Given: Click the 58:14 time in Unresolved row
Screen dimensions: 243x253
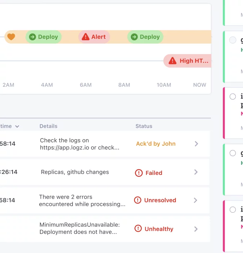Looking at the screenshot, I should [x=8, y=200].
